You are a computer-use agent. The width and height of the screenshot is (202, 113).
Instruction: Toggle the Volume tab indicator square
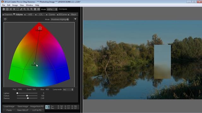[x=14, y=14]
